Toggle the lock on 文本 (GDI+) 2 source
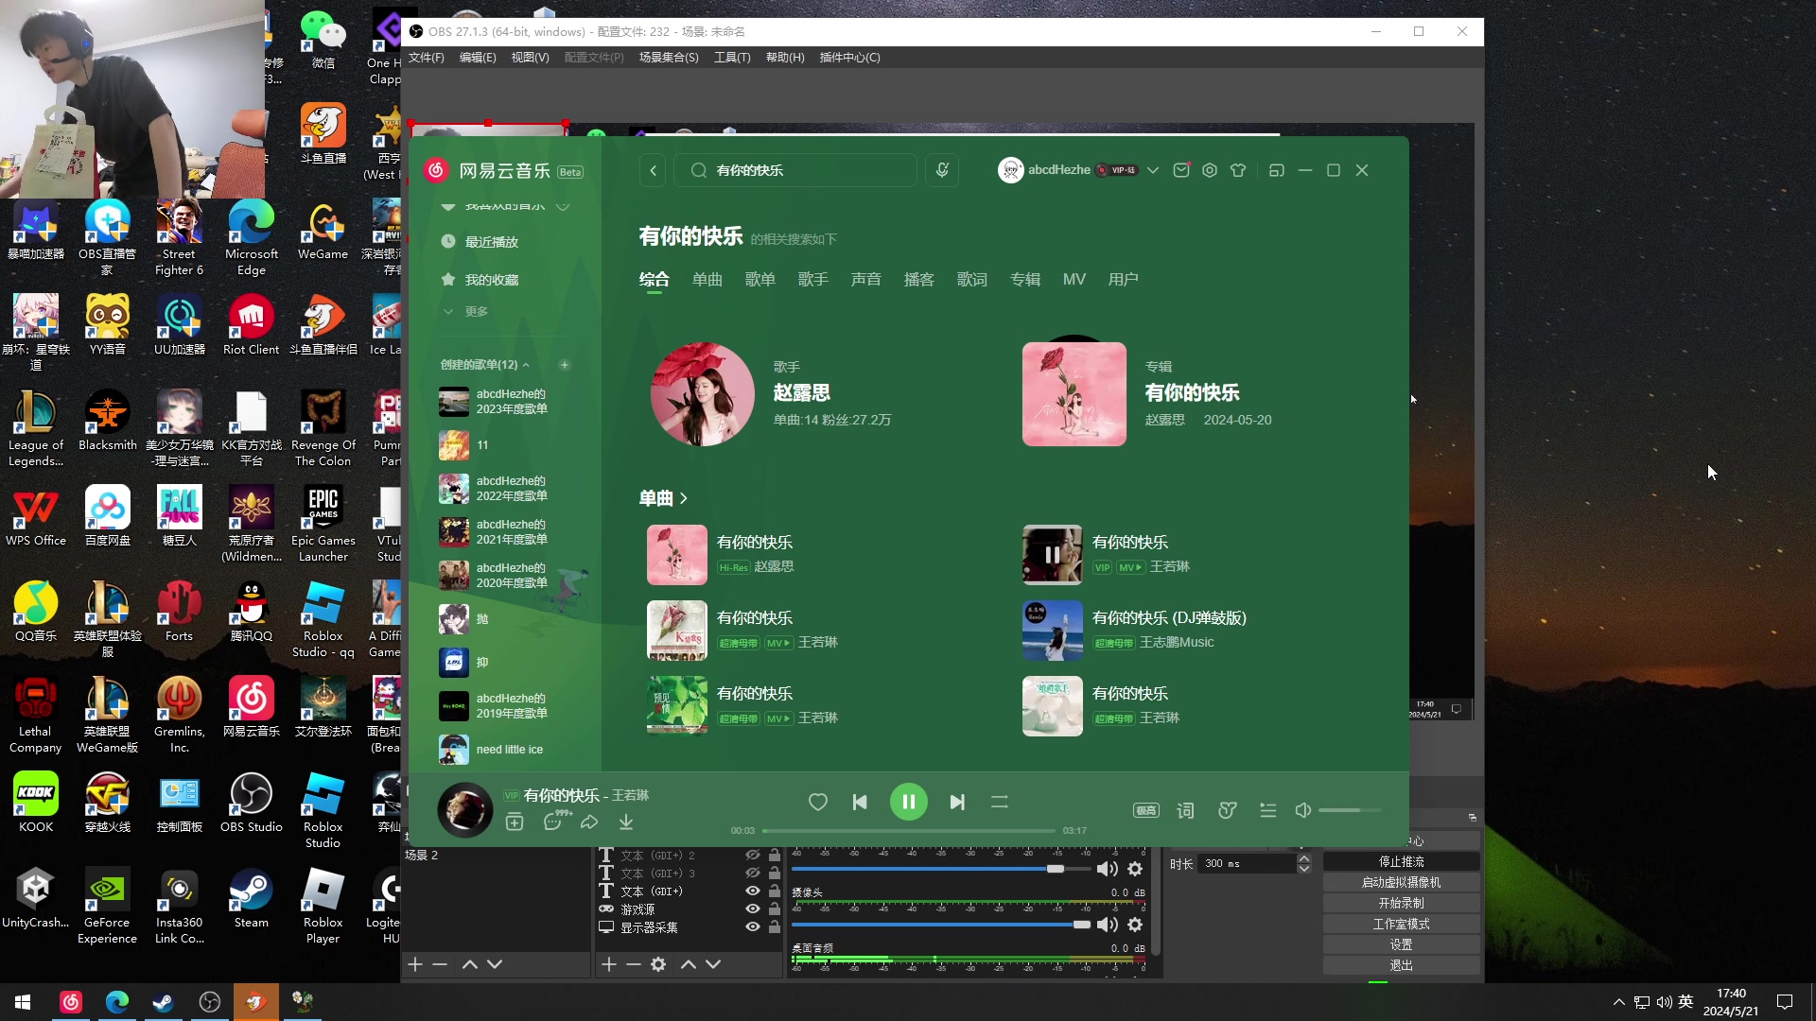Image resolution: width=1816 pixels, height=1021 pixels. (x=775, y=856)
